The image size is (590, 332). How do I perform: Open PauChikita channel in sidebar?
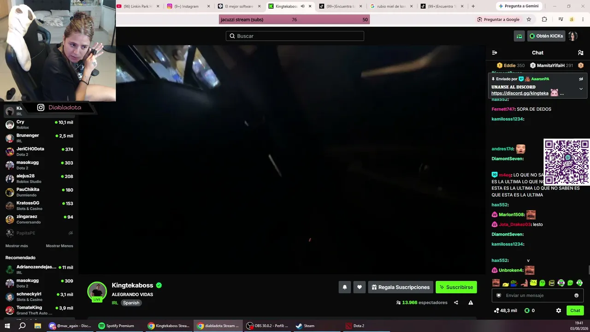(x=39, y=192)
